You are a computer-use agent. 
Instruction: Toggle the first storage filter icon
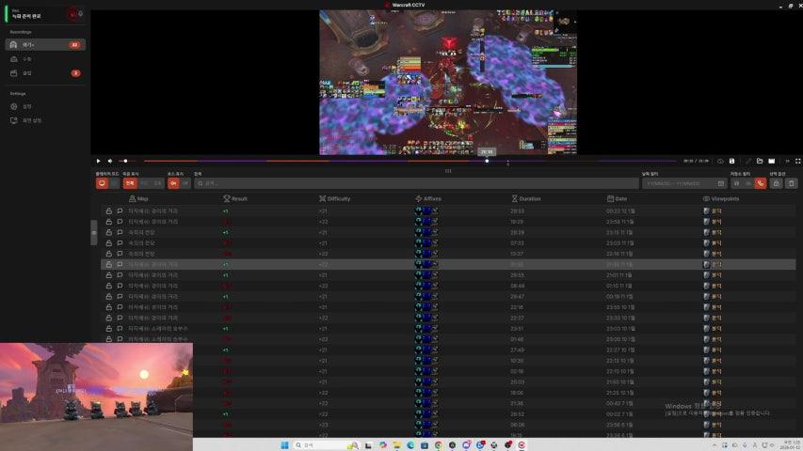coord(736,183)
